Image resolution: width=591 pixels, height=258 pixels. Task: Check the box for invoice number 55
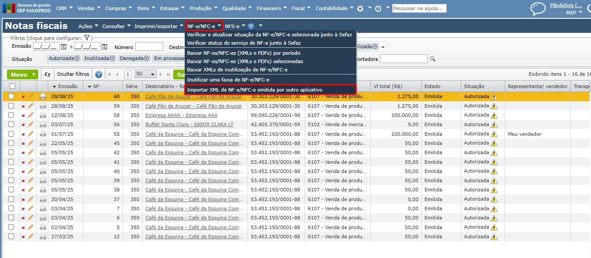point(11,134)
